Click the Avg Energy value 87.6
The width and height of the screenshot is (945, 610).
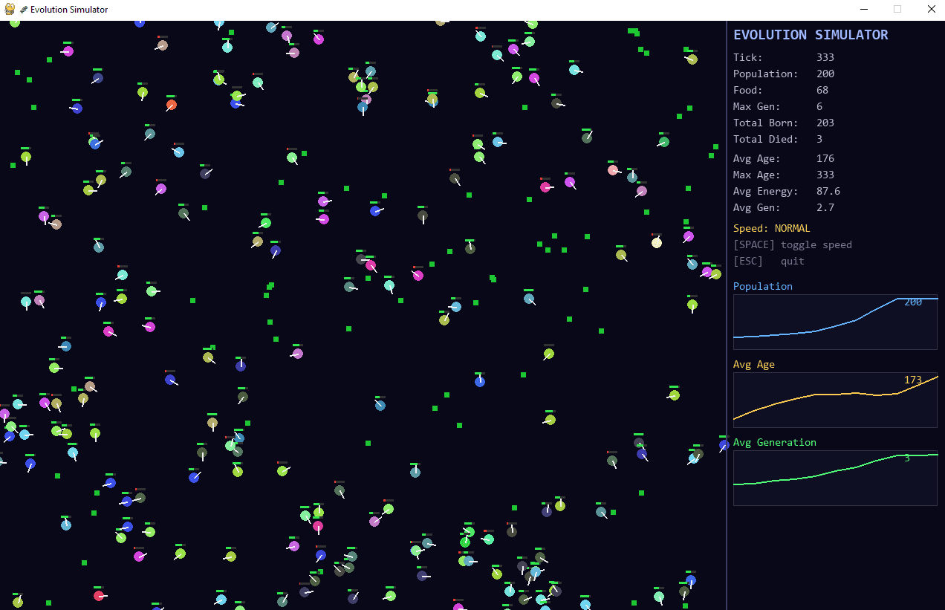point(828,191)
